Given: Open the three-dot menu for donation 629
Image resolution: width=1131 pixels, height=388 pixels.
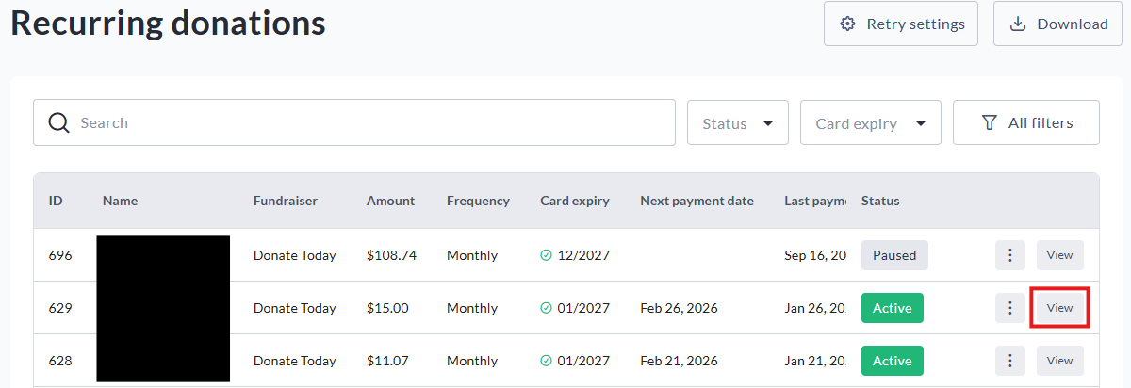Looking at the screenshot, I should click(1009, 308).
